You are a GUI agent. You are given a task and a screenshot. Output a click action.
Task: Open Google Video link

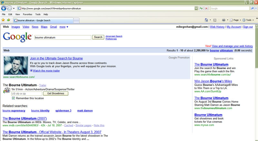[x=26, y=27]
